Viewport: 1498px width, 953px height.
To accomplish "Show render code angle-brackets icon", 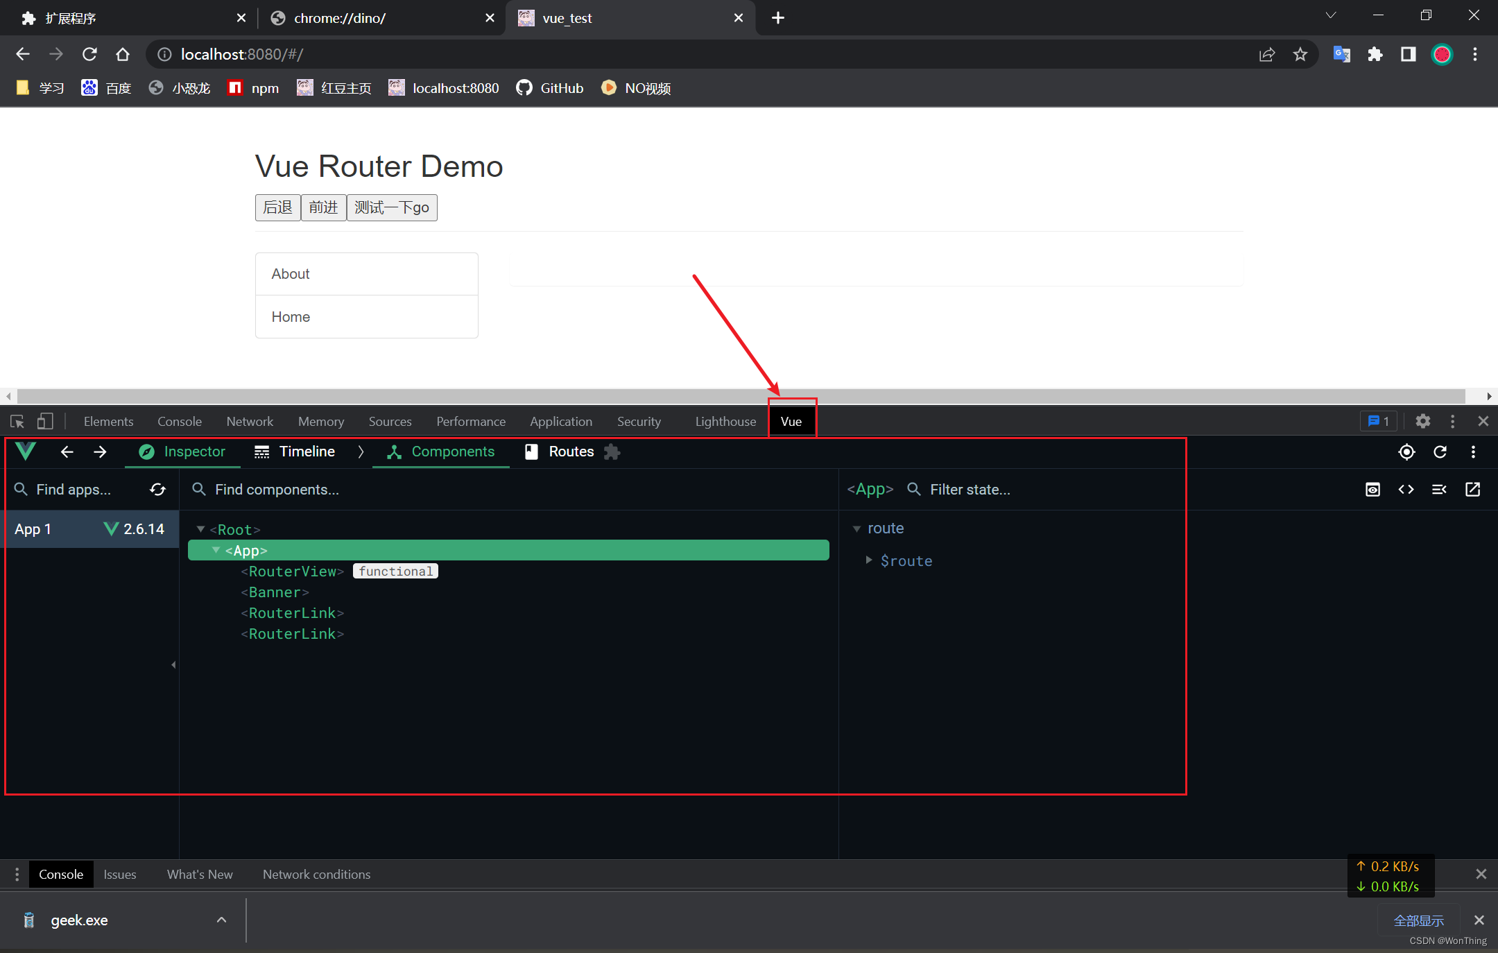I will point(1406,490).
